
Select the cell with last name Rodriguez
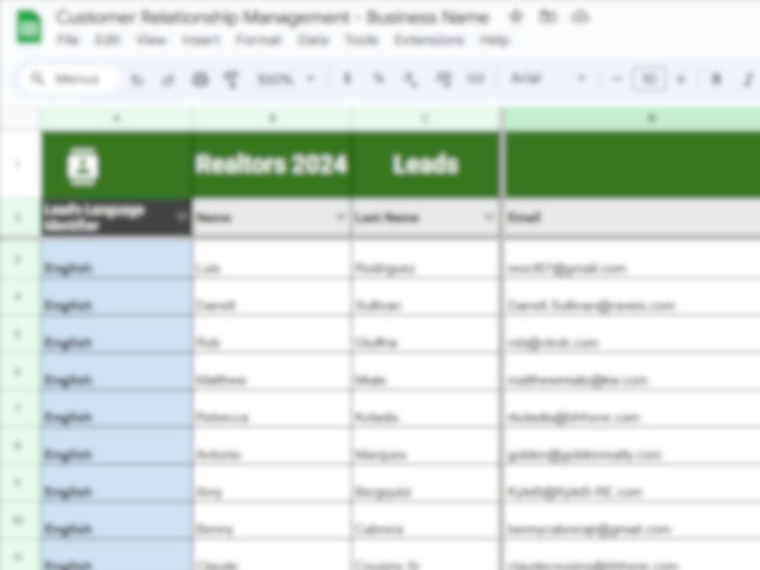[425, 259]
